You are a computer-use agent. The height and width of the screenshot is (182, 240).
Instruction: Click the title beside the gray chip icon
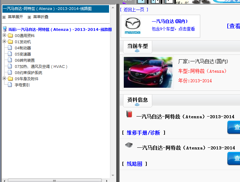pyautogui.click(x=186, y=148)
